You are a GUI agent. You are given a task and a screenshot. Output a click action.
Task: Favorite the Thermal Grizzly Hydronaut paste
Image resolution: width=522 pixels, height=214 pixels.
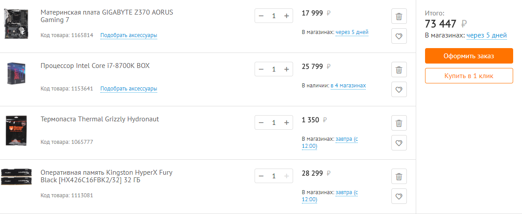(x=399, y=143)
